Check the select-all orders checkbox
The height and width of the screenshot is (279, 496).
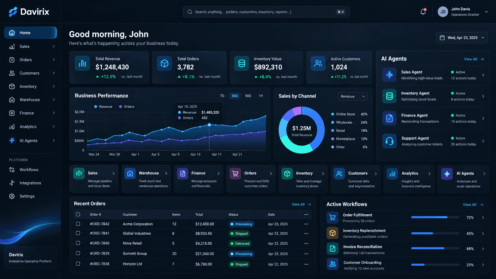coord(78,214)
